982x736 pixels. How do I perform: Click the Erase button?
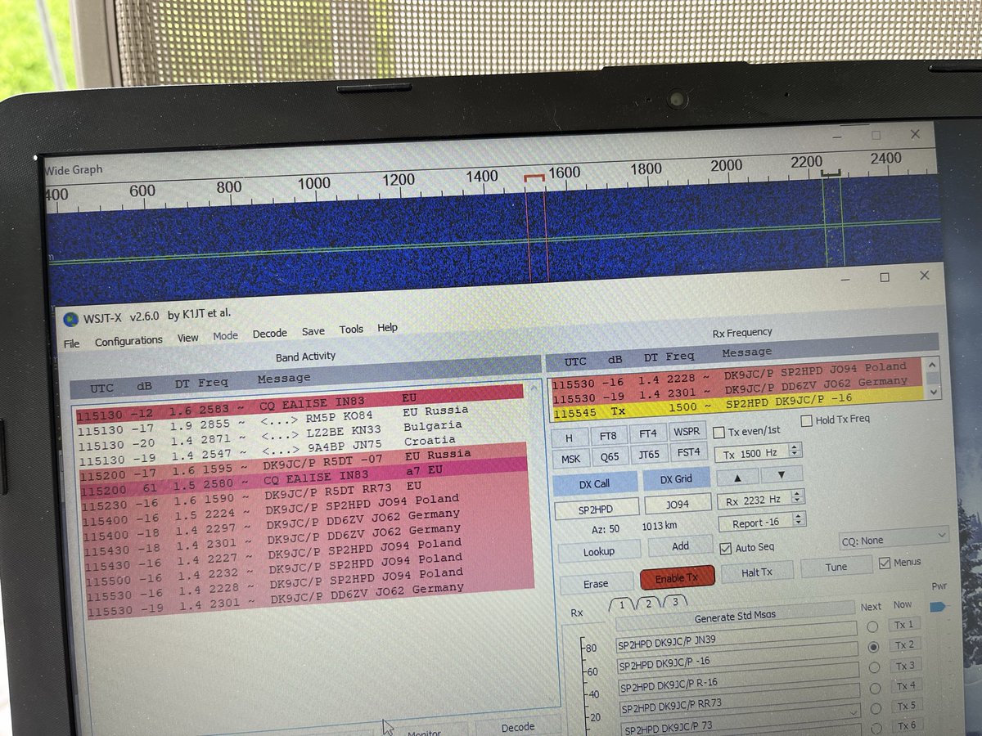tap(596, 584)
